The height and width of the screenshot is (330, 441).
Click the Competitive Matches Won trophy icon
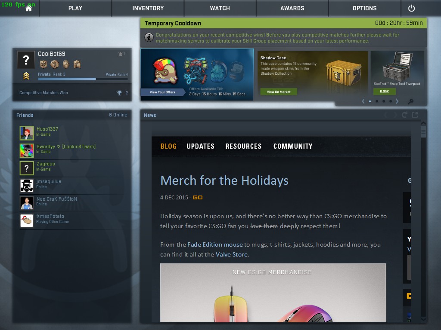click(x=119, y=93)
